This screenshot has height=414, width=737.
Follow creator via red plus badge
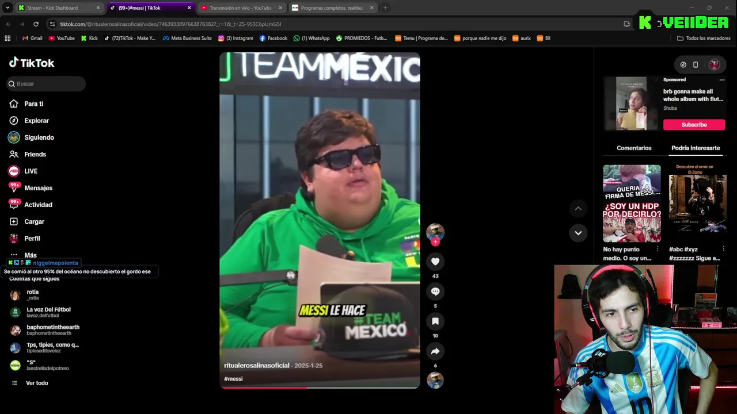point(435,242)
